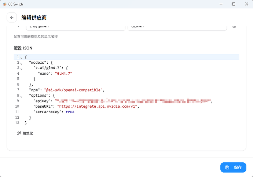Click the "z-ai/glm4.7" key on line 3

(47, 68)
